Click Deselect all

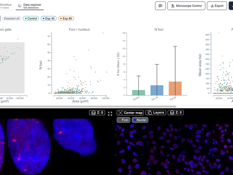point(12,18)
